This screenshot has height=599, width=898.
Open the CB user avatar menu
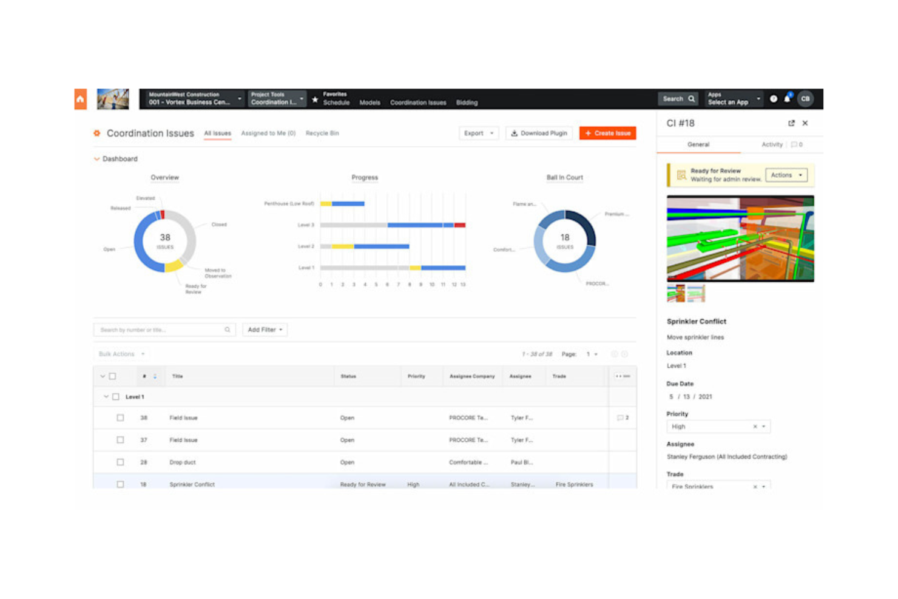805,99
